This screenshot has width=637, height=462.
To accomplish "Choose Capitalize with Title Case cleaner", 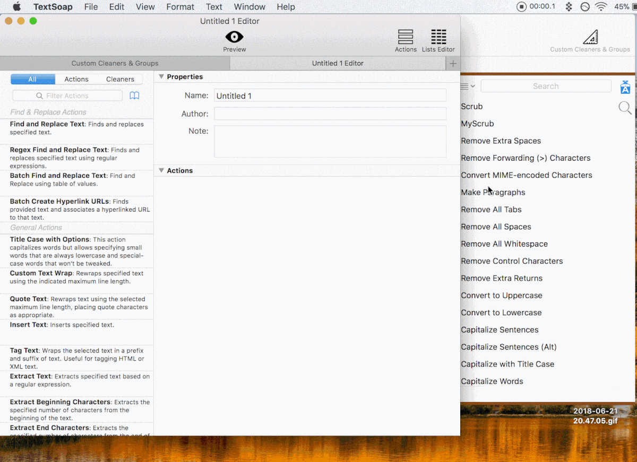I will 507,364.
